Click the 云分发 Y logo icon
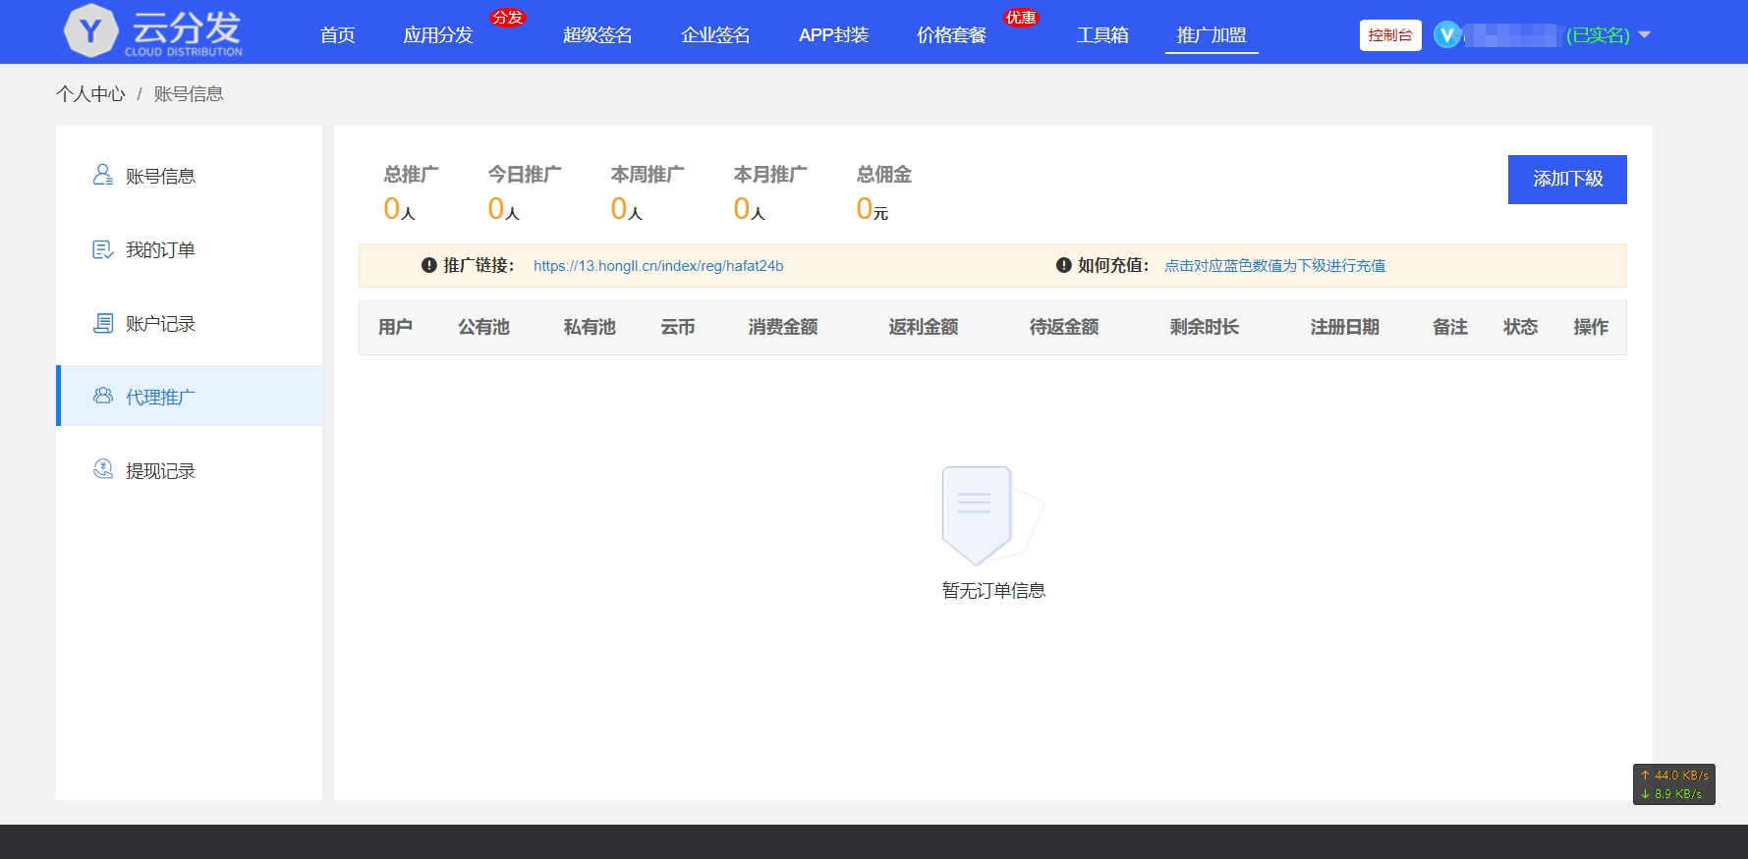 point(90,31)
